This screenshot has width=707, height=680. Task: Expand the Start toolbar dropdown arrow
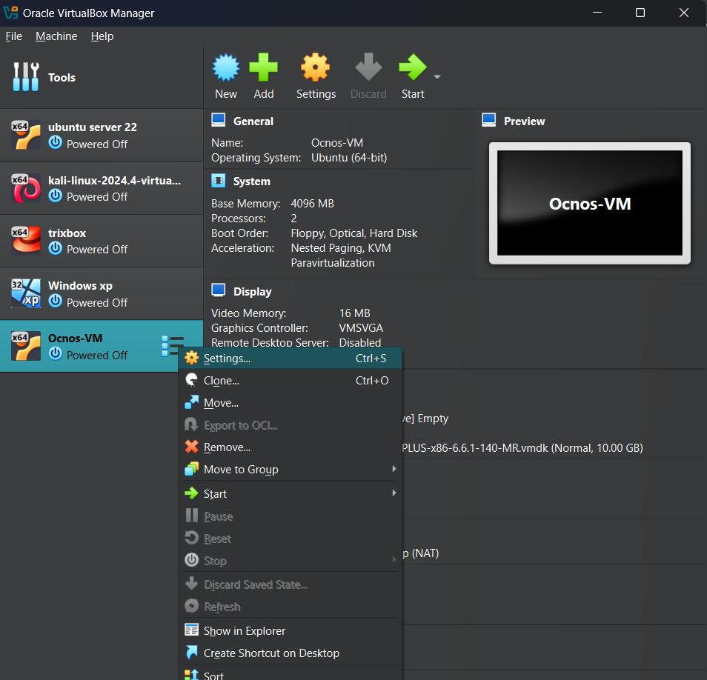437,77
